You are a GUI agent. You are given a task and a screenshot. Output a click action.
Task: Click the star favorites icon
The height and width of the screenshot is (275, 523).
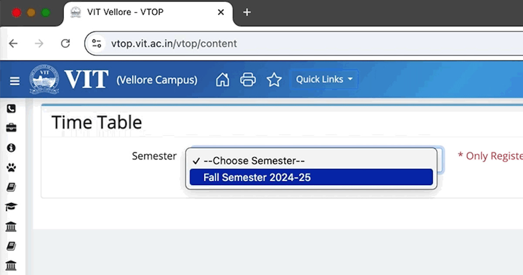pyautogui.click(x=274, y=79)
